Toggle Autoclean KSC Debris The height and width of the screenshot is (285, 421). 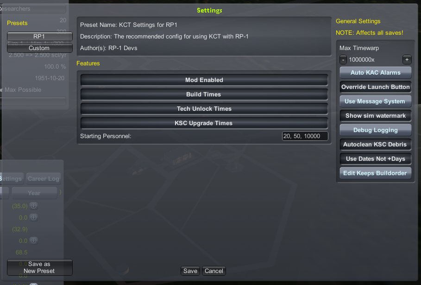(375, 145)
